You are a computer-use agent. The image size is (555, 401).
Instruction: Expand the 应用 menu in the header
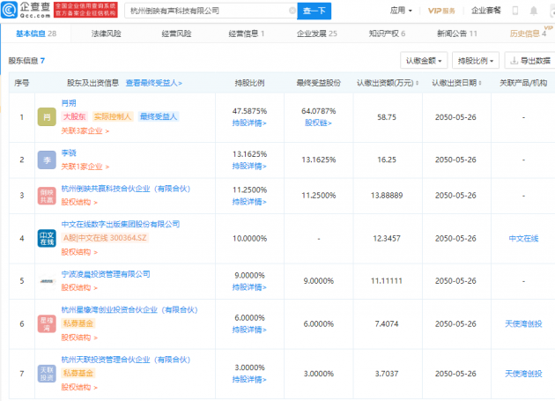402,11
